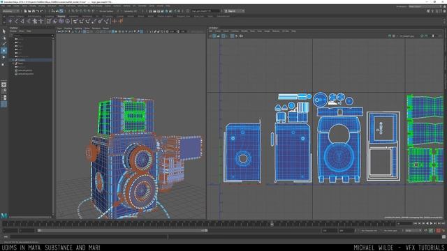The width and height of the screenshot is (447, 251).
Task: Click go to start of playback range
Action: click(415, 224)
